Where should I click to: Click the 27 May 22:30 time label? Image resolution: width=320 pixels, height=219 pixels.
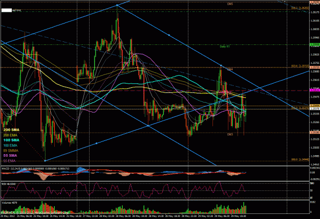tap(90, 216)
